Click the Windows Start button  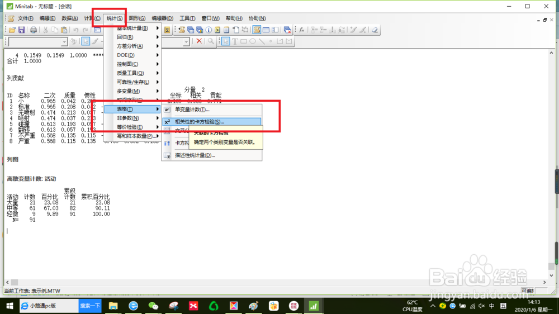(10, 306)
